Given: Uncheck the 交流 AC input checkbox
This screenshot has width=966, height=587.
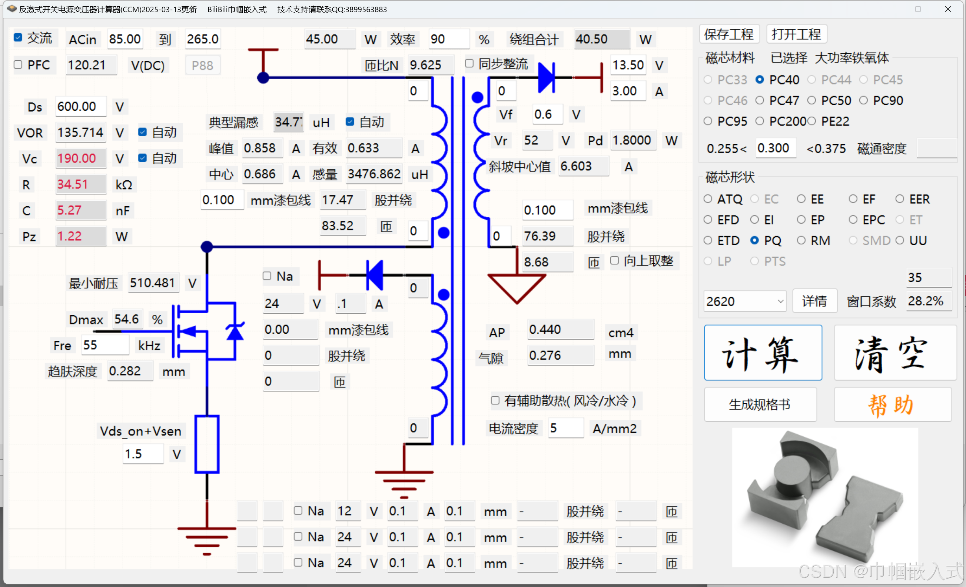Looking at the screenshot, I should (x=18, y=38).
